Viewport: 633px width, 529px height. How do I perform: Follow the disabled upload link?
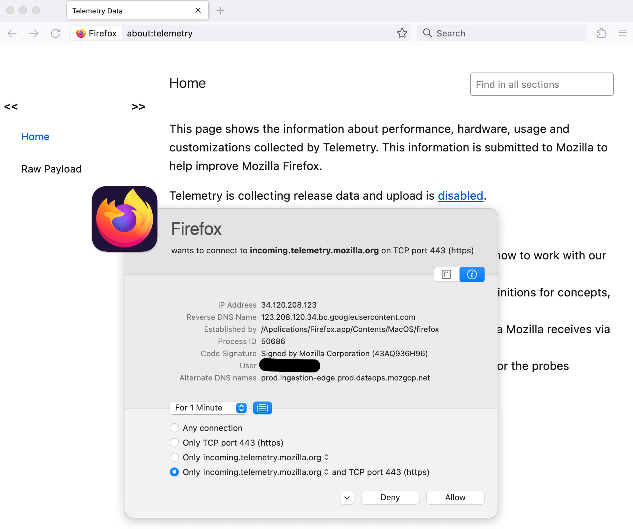click(460, 195)
